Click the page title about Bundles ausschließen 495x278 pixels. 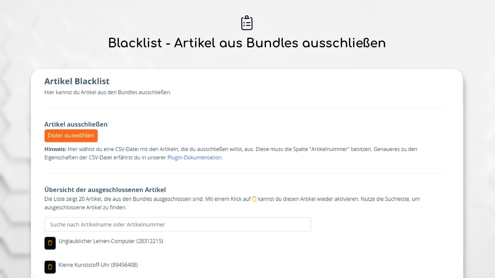click(247, 43)
